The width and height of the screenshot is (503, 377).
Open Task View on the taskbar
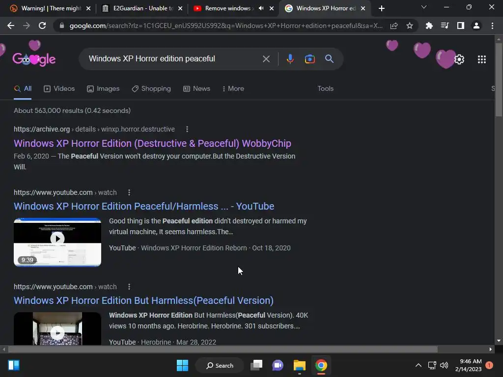tap(256, 365)
